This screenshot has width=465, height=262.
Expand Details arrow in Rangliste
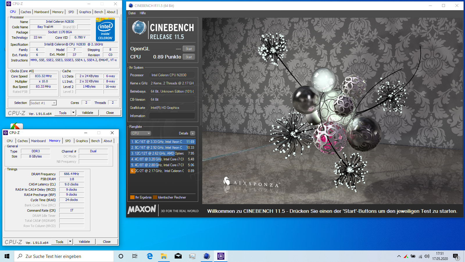192,133
